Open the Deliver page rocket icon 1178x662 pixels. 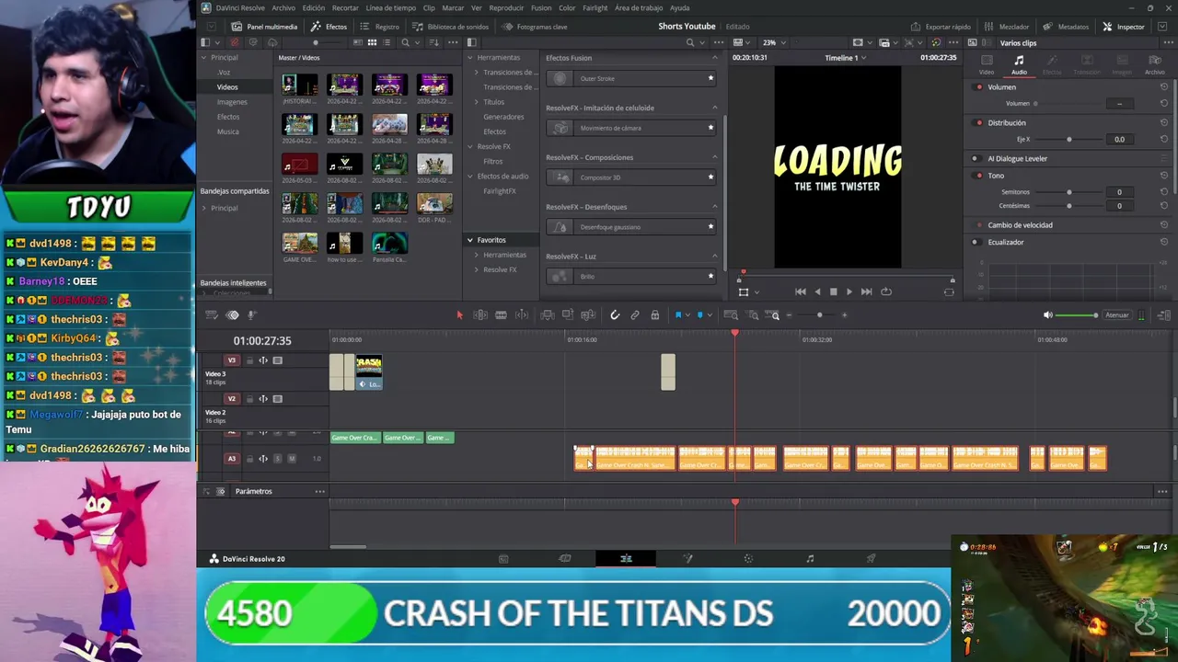coord(871,558)
